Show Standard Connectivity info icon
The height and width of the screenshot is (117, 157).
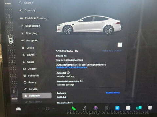(x=81, y=81)
